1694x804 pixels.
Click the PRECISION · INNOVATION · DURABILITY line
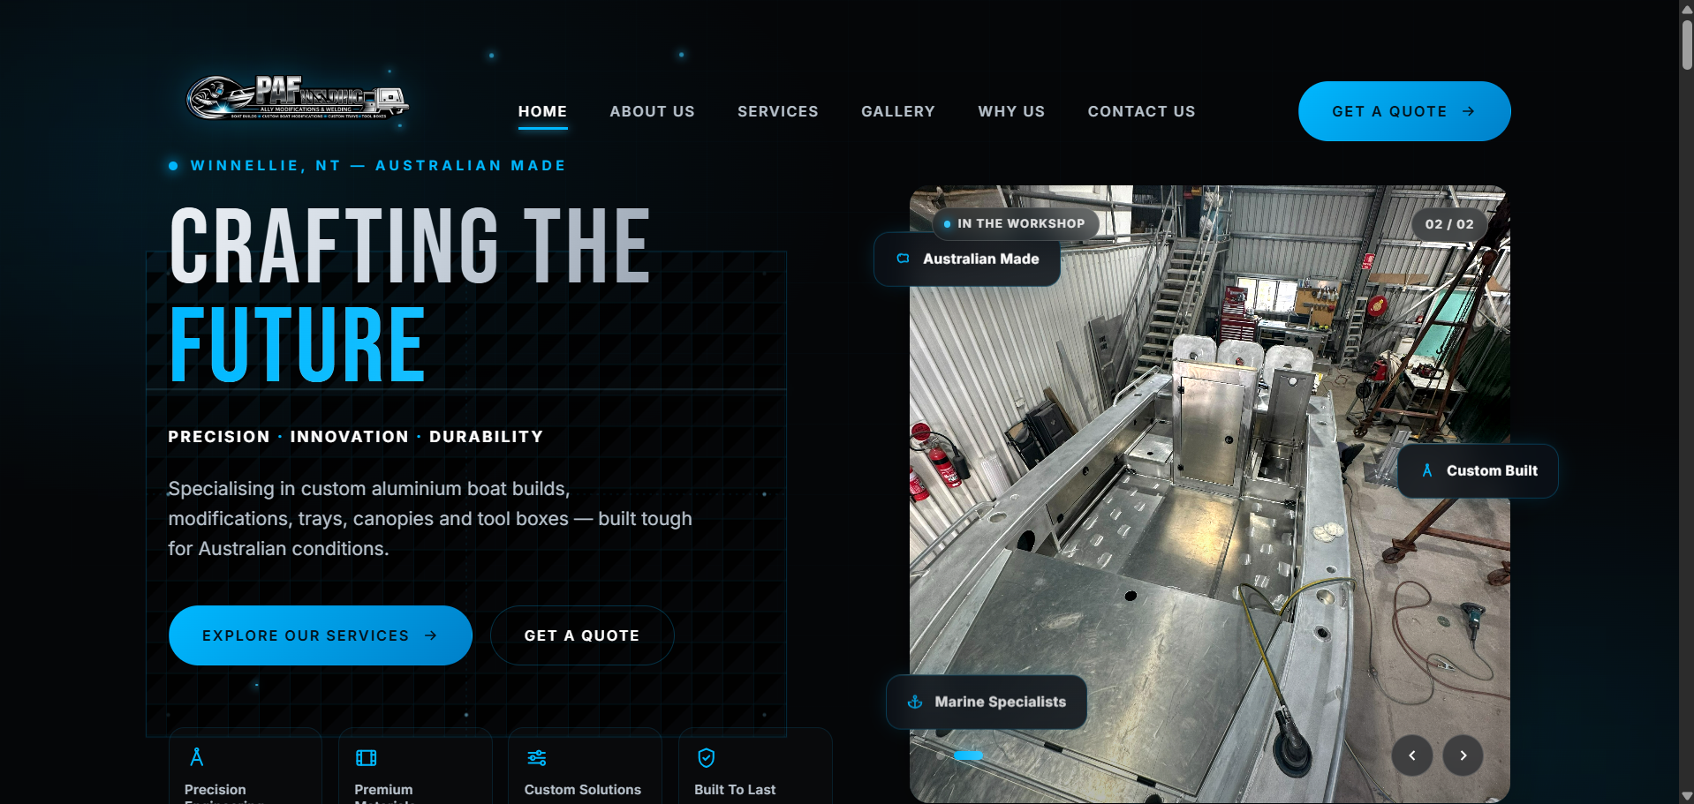356,437
